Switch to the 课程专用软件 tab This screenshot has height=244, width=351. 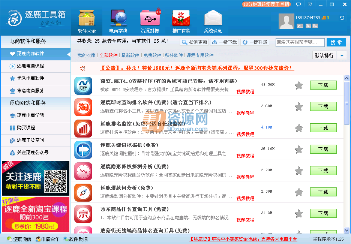[x=200, y=55]
